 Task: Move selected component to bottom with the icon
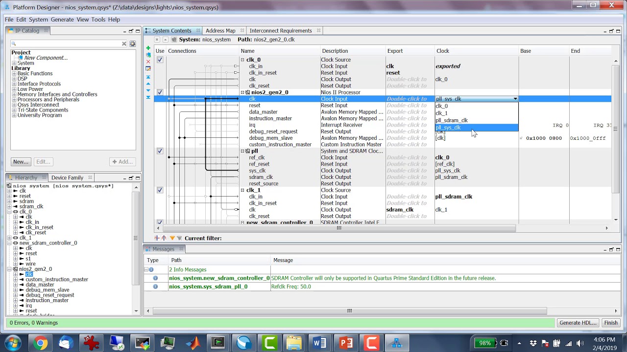148,97
